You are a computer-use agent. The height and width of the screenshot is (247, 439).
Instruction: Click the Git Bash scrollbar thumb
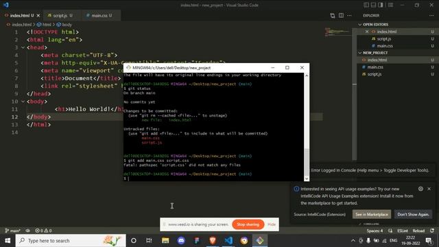click(307, 162)
